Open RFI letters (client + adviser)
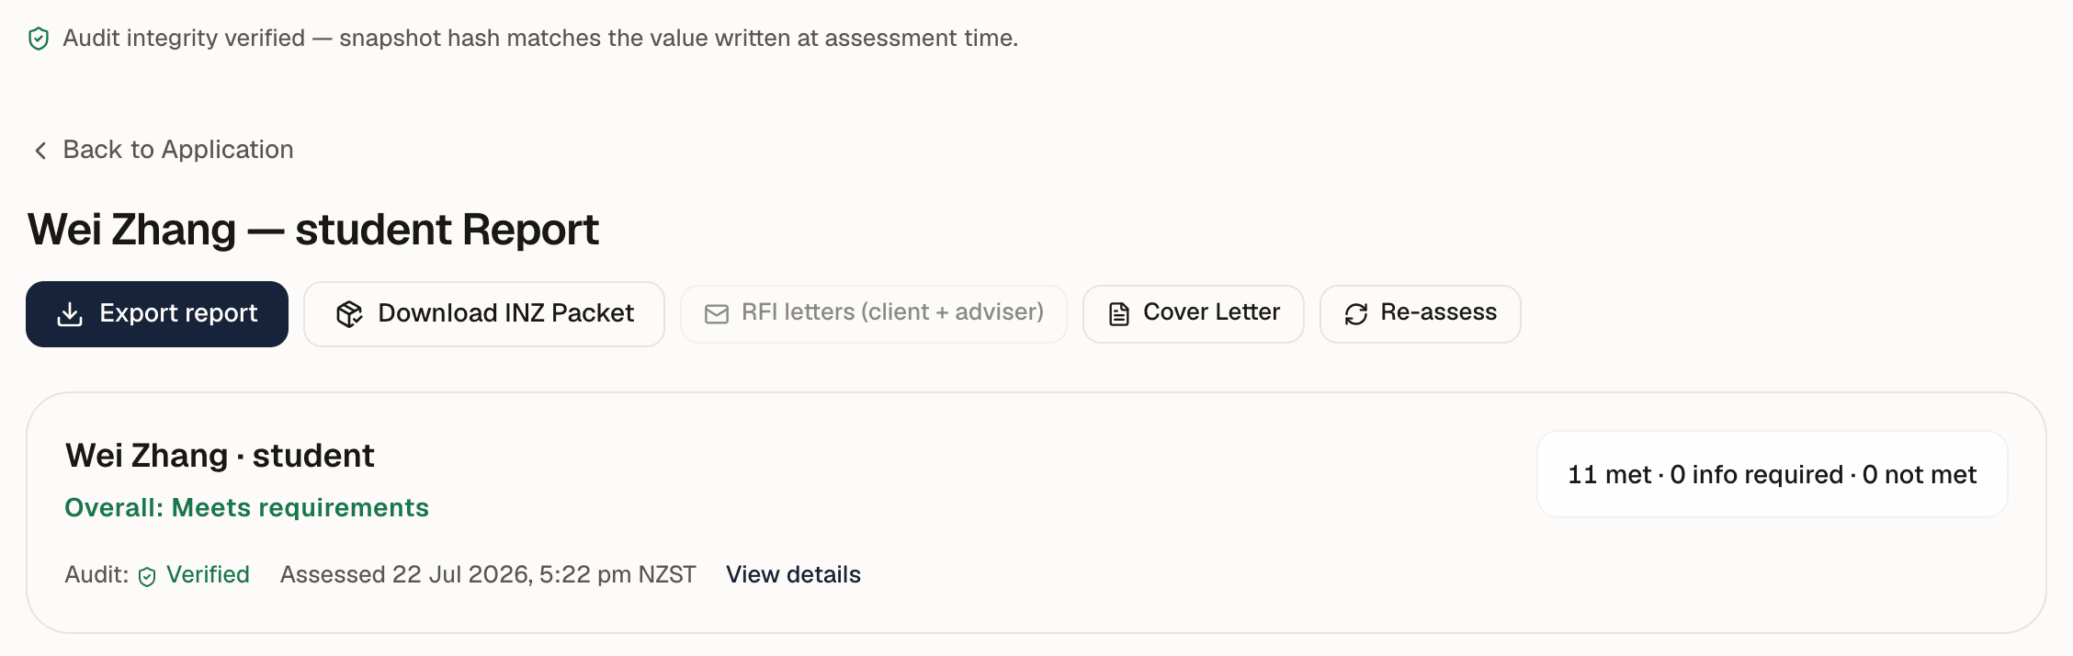Viewport: 2073px width, 656px height. [874, 314]
